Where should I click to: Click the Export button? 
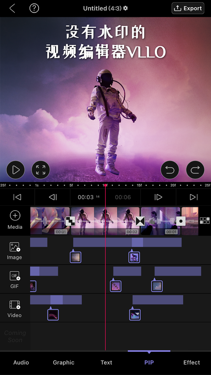click(x=188, y=8)
